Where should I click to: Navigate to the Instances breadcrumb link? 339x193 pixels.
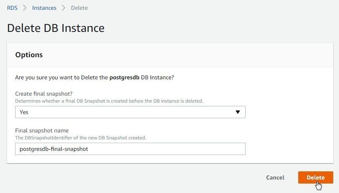click(44, 8)
